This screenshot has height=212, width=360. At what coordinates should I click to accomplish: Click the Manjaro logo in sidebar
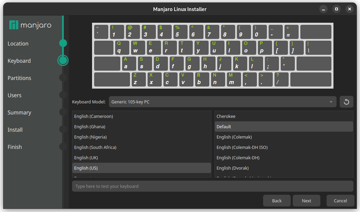coord(30,25)
